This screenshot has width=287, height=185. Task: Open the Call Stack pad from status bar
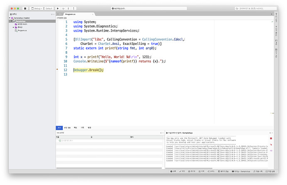point(258,171)
